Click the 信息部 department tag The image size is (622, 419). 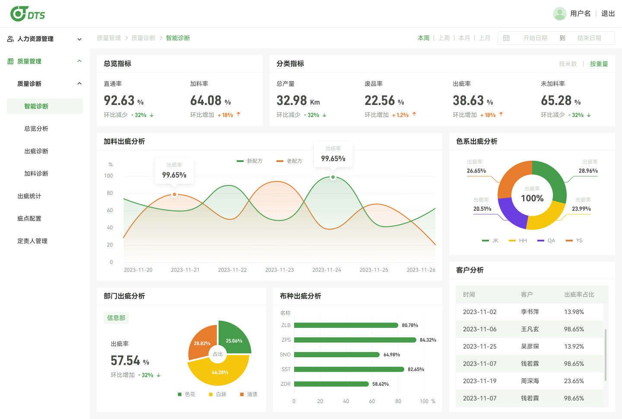tap(116, 318)
